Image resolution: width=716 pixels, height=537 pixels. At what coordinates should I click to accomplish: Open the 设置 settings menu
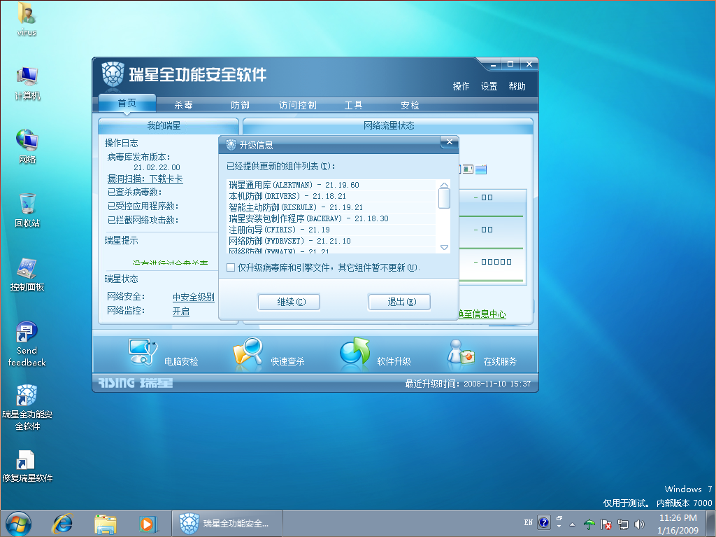click(x=489, y=86)
